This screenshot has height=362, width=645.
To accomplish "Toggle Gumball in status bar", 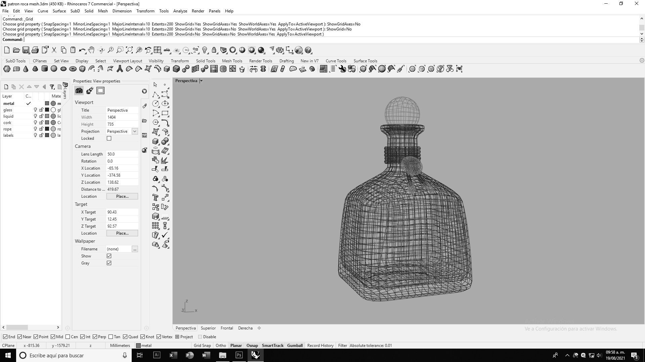I will point(295,346).
